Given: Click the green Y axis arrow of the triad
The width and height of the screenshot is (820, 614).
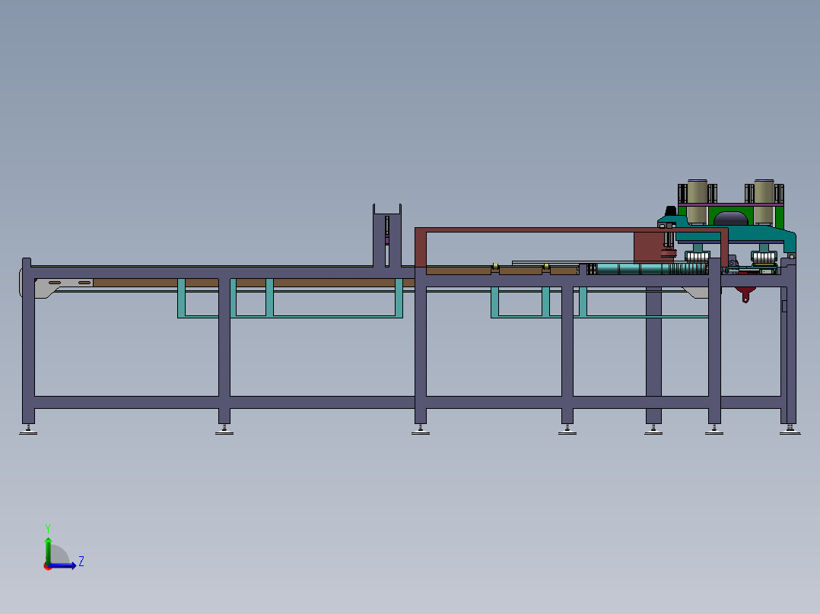Looking at the screenshot, I should 48,550.
